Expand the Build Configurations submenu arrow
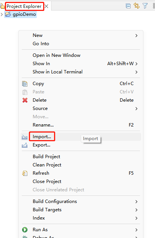 (x=136, y=201)
